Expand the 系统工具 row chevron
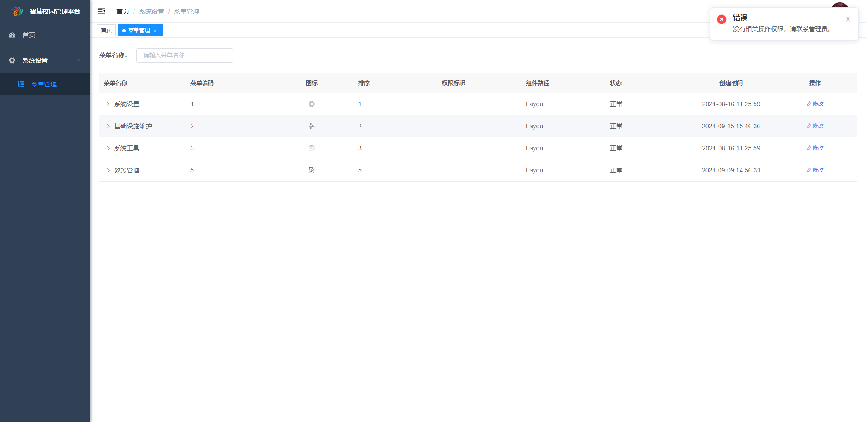This screenshot has height=422, width=866. click(108, 148)
